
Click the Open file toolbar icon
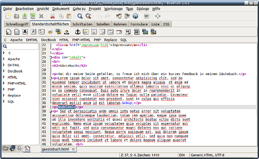coord(17,16)
